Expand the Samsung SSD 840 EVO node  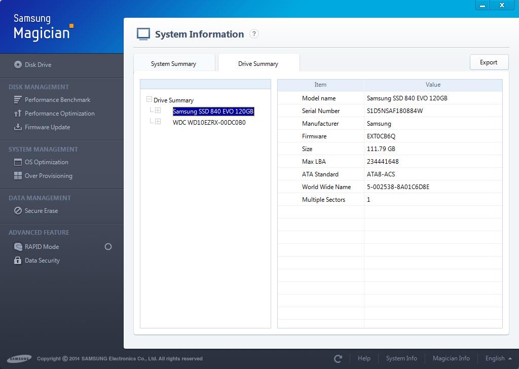coord(158,110)
